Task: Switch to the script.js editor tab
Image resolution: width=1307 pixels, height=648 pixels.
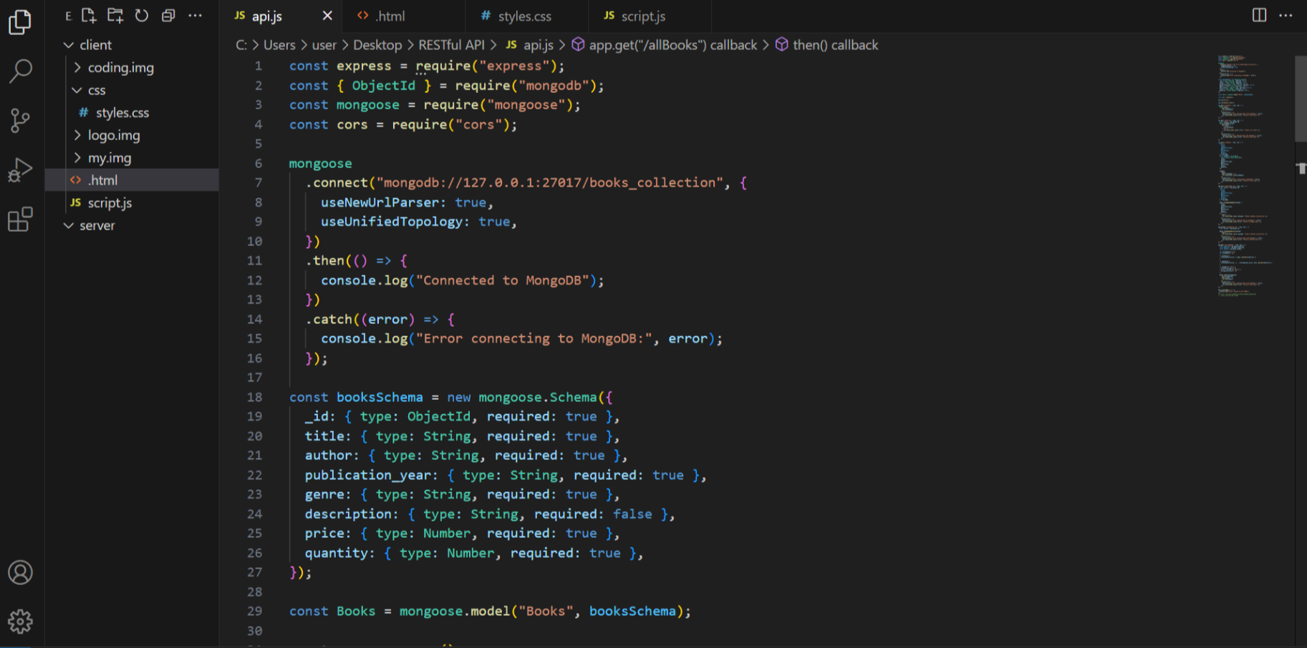Action: point(649,16)
